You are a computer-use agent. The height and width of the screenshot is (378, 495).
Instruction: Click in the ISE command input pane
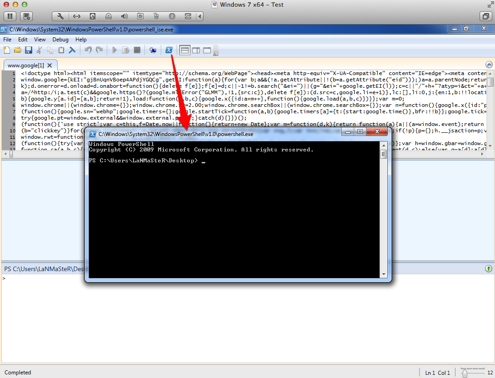pos(247,318)
